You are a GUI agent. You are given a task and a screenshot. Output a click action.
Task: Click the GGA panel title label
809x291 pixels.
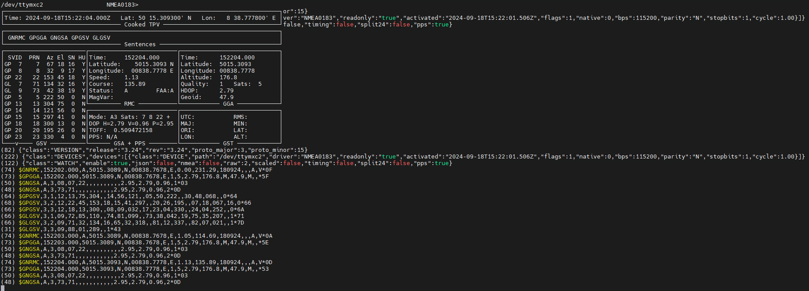tap(228, 104)
